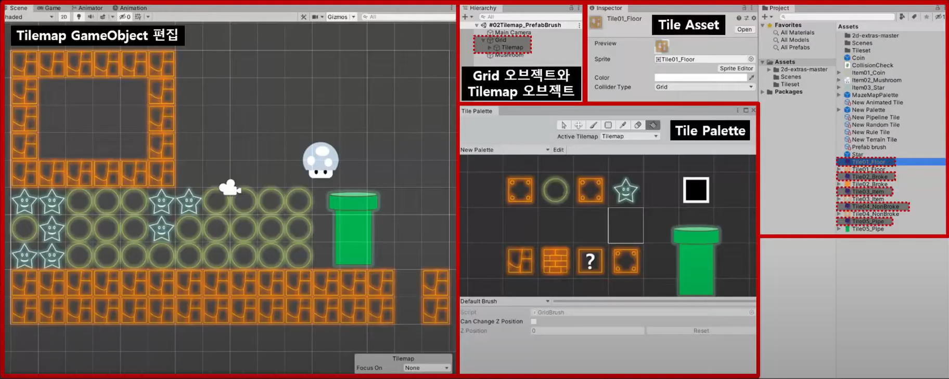The image size is (949, 379).
Task: Click the Gizmos button
Action: 338,17
